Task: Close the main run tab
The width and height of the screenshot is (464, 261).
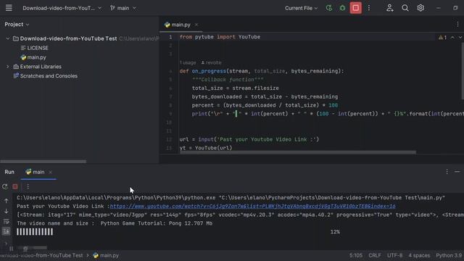Action: click(x=50, y=173)
